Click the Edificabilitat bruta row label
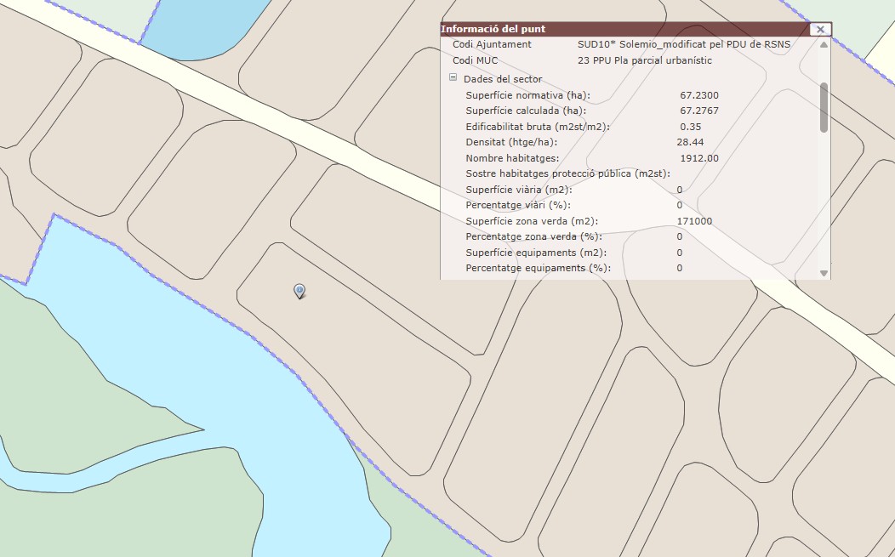Image resolution: width=895 pixels, height=557 pixels. pyautogui.click(x=538, y=127)
